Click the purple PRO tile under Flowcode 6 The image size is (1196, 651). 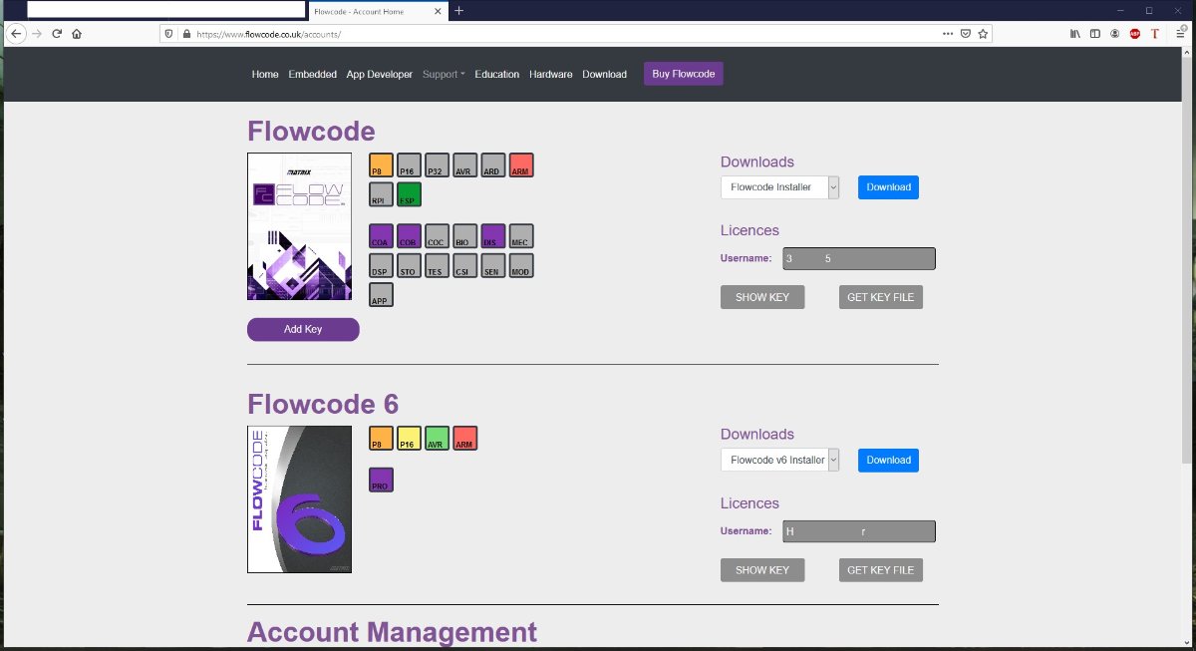382,480
